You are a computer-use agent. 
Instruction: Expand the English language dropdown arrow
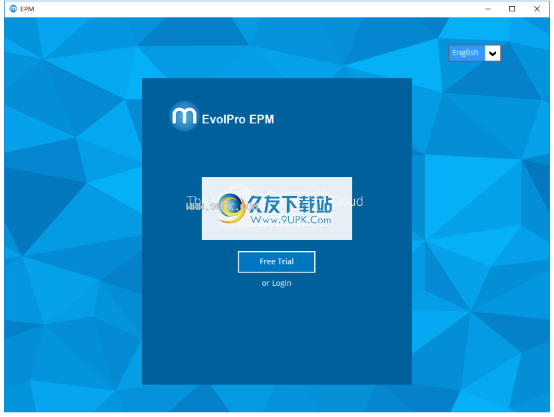click(x=493, y=53)
